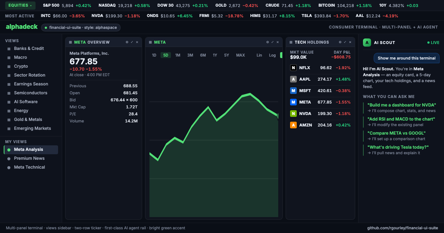This screenshot has height=233, width=444.
Task: Click the GOLD ticker quote
Action: [237, 6]
